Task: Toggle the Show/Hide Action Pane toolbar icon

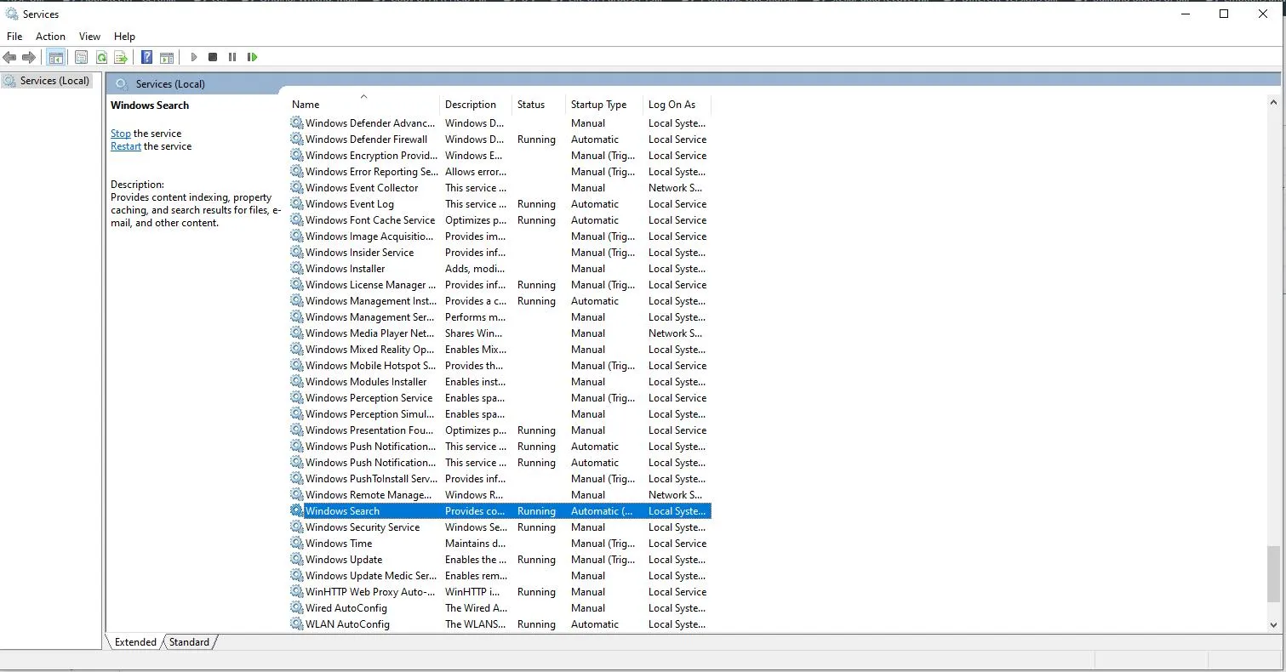Action: [167, 57]
